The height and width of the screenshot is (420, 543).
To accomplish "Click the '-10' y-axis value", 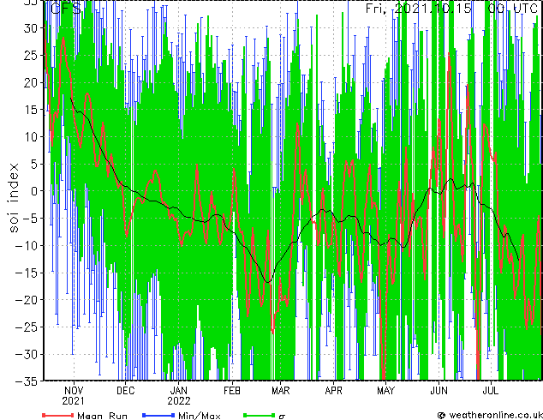I will [x=26, y=246].
